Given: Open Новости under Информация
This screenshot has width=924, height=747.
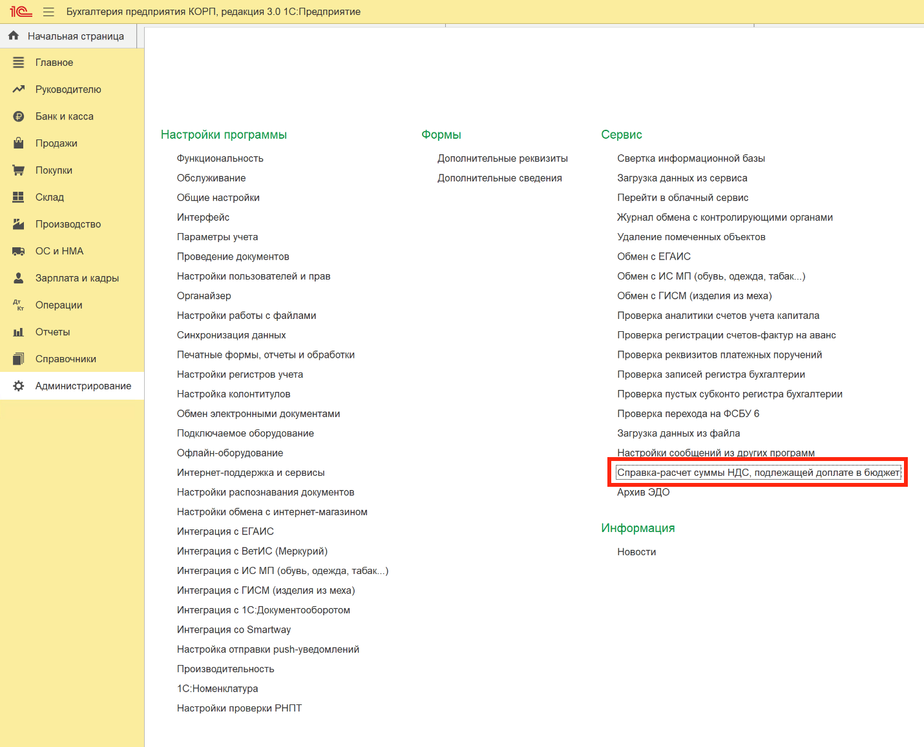Looking at the screenshot, I should 636,552.
